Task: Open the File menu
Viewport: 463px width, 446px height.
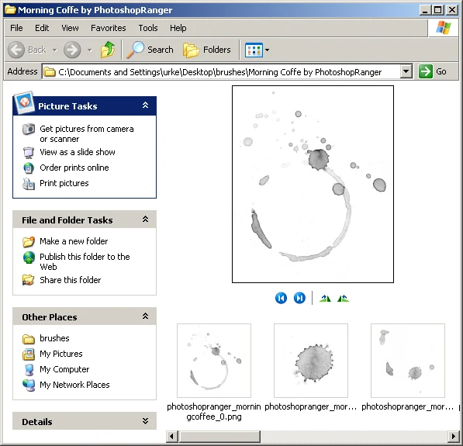Action: [x=16, y=28]
